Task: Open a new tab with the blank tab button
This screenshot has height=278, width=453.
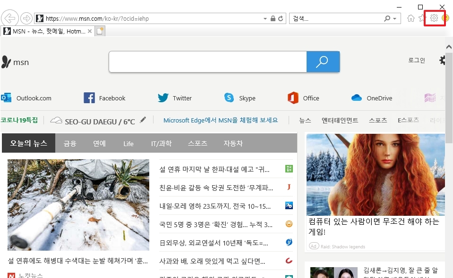Action: coord(100,31)
